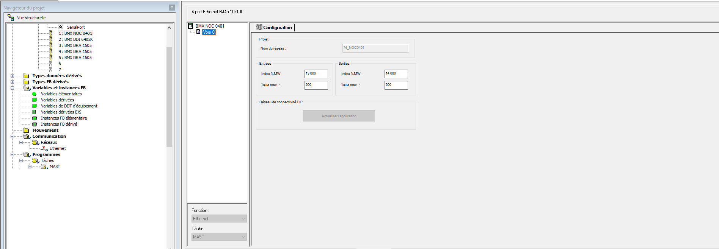This screenshot has width=719, height=249.
Task: Select the MAST task in tree
Action: point(55,167)
